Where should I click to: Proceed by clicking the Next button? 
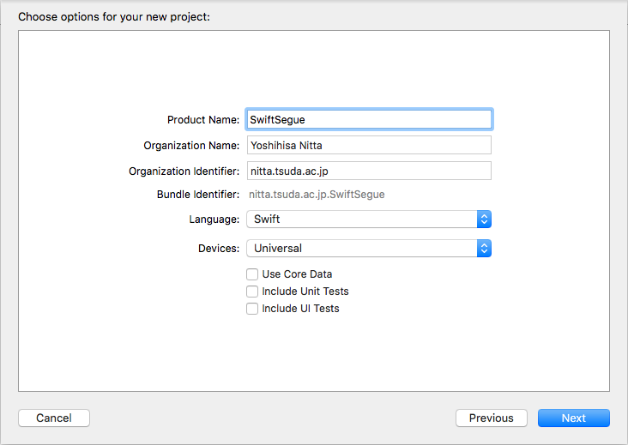pos(573,418)
